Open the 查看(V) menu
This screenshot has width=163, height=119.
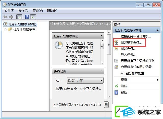click(38, 11)
